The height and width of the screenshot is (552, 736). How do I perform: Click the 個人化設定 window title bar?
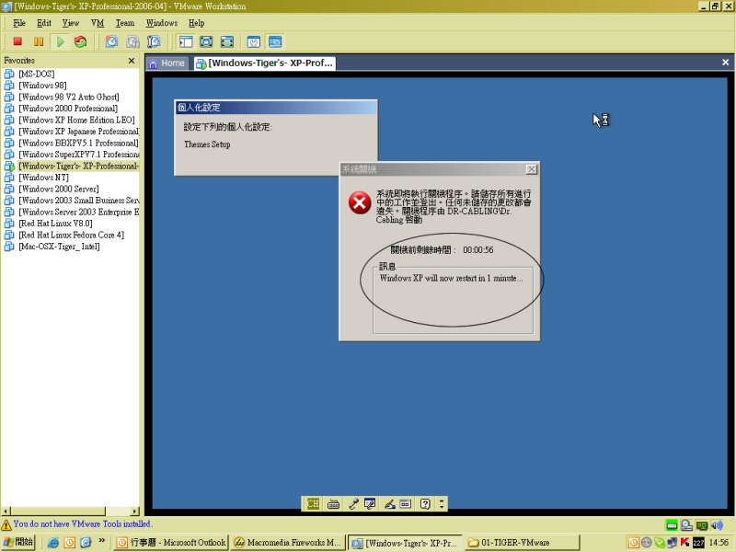(x=275, y=108)
